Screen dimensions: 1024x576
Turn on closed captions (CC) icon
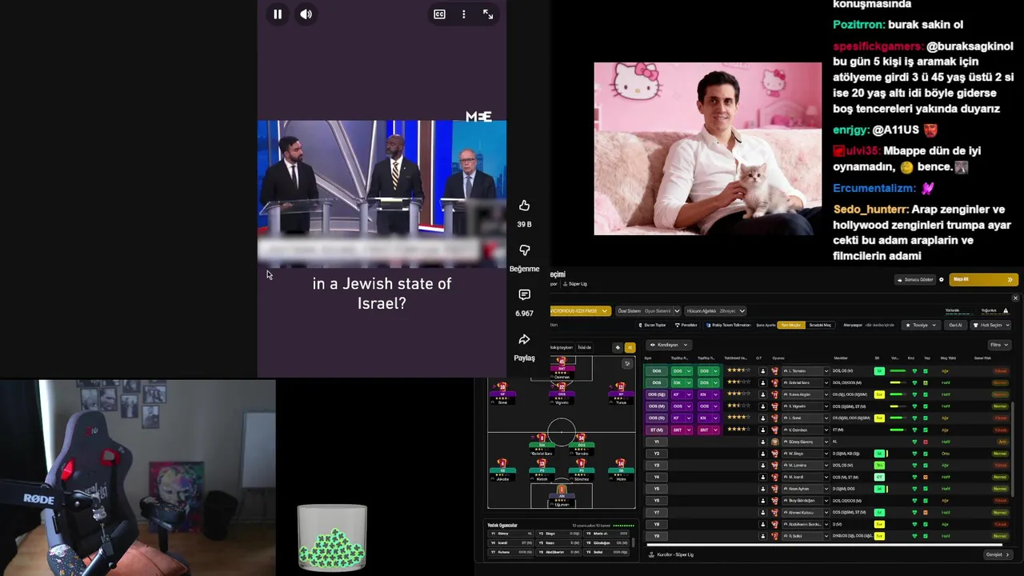point(439,14)
